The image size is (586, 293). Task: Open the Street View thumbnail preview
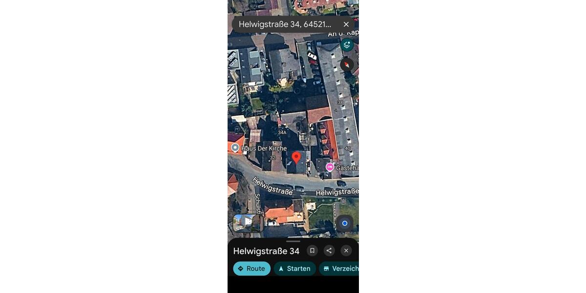tap(248, 223)
